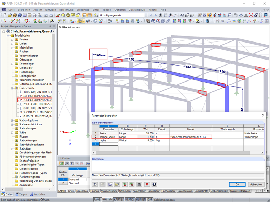Viewport: 270px width, 202px height.
Task: Click the Abbrechen button
Action: pyautogui.click(x=256, y=184)
